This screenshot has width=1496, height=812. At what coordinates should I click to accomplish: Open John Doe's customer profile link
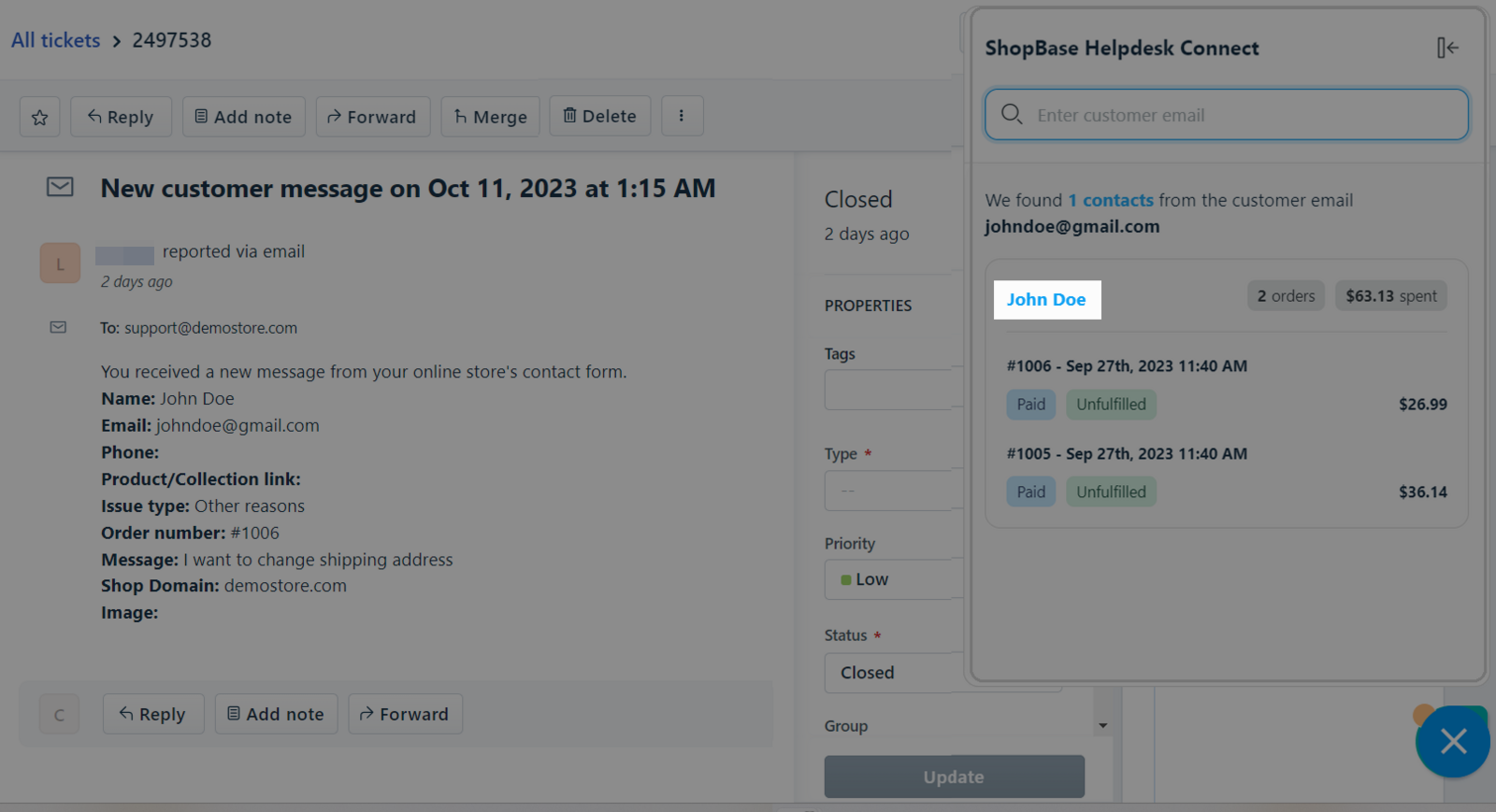click(x=1046, y=300)
